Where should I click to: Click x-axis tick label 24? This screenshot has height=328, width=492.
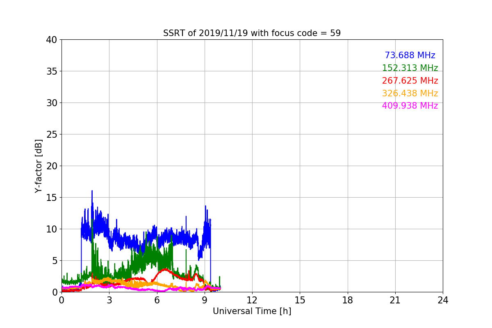point(443,300)
